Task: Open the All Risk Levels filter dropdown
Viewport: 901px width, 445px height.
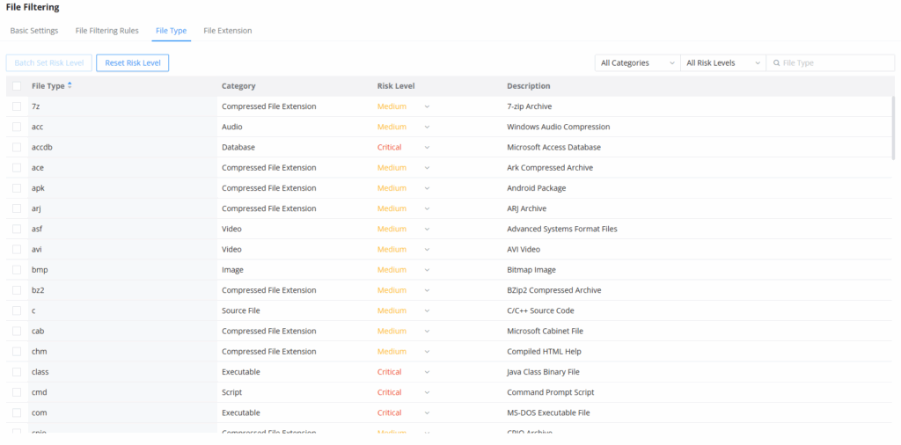Action: click(x=723, y=63)
